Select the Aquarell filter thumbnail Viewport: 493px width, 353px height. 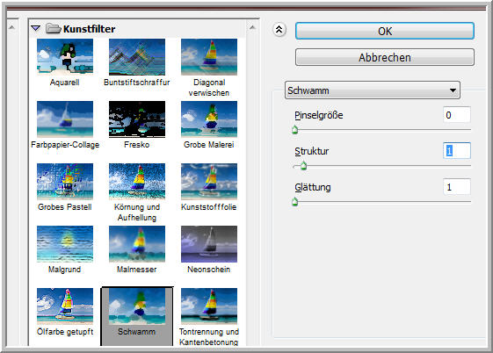tap(65, 57)
